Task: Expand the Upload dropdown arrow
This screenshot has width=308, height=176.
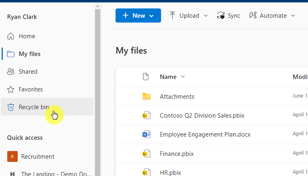Action: pyautogui.click(x=206, y=16)
